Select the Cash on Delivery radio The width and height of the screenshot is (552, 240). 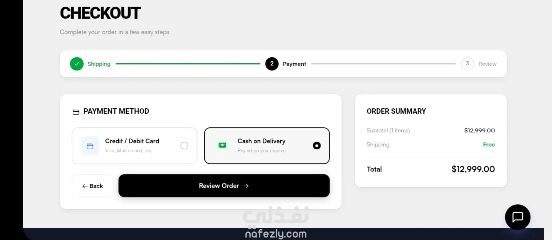317,146
